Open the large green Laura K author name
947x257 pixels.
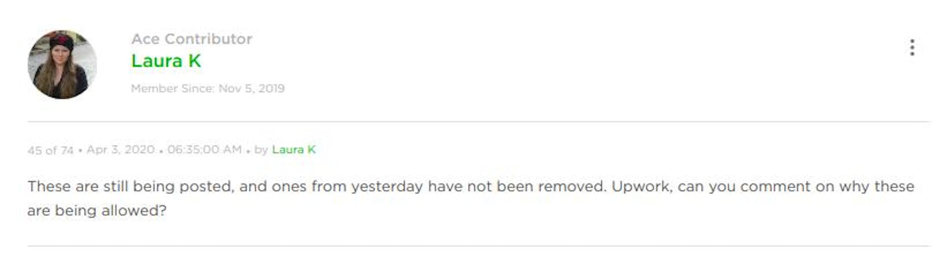(x=166, y=61)
